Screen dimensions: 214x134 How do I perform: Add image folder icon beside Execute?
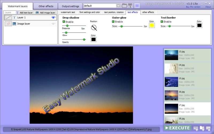point(202,128)
